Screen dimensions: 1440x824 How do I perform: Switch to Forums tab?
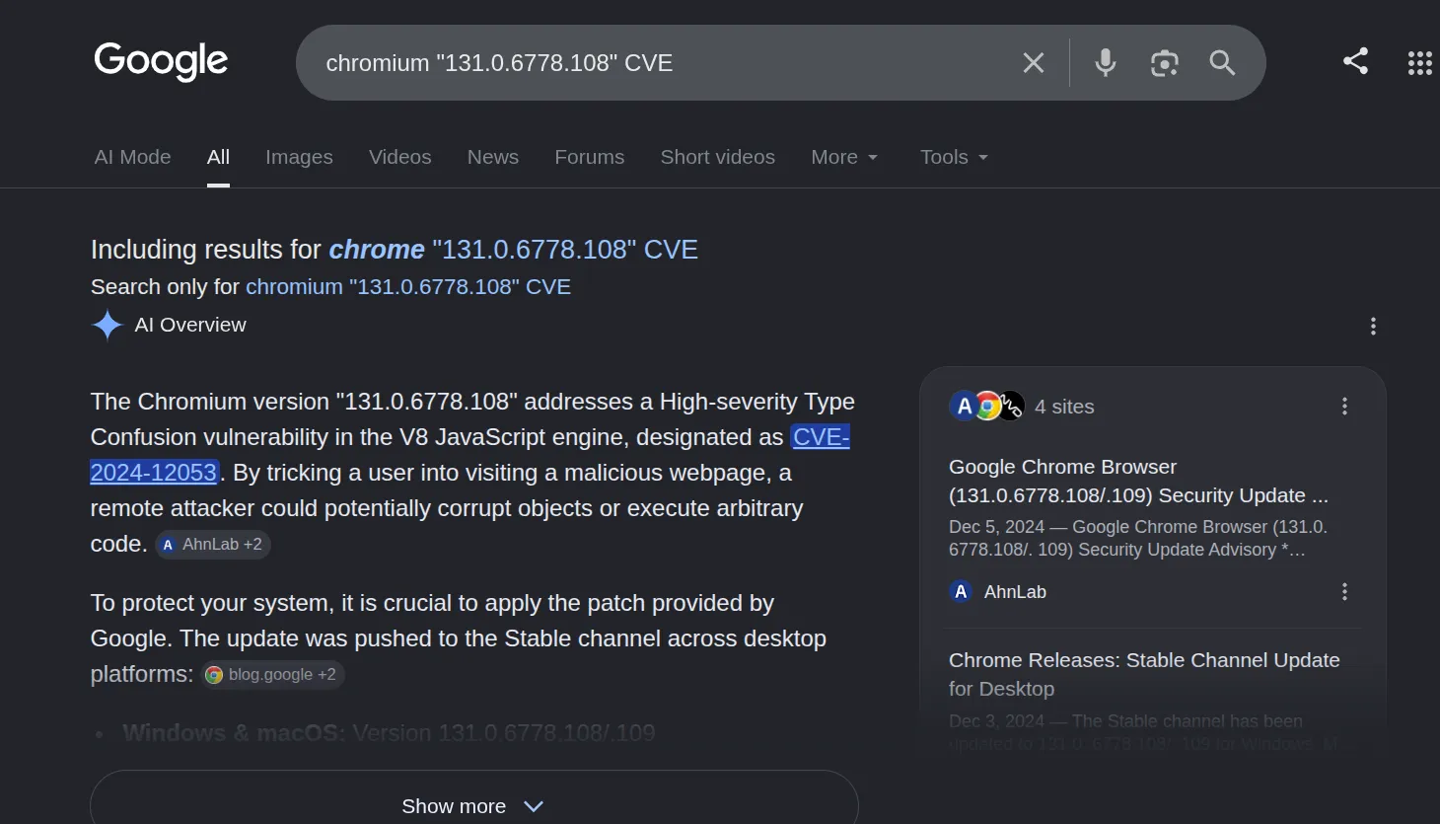[589, 157]
